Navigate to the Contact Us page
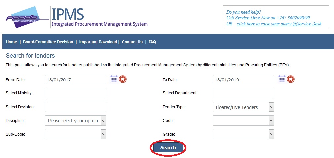Screen dimensions: 334x158 tap(132, 42)
